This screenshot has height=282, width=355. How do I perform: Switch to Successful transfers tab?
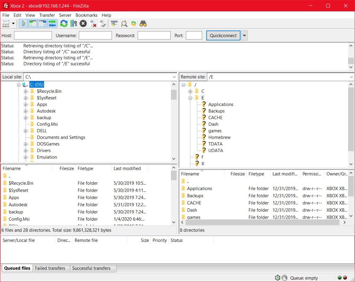(x=91, y=268)
